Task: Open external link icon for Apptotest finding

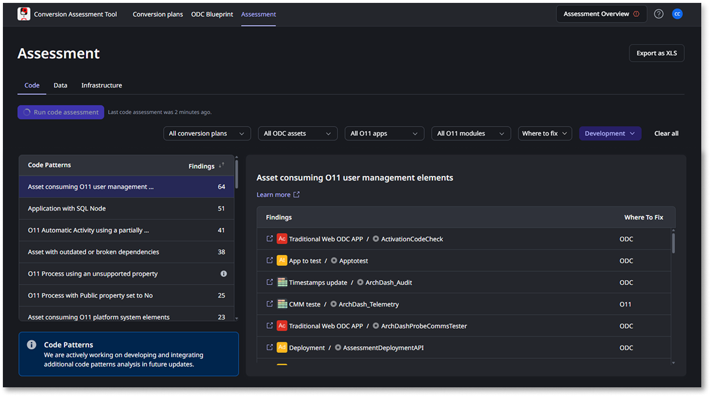Action: (269, 260)
